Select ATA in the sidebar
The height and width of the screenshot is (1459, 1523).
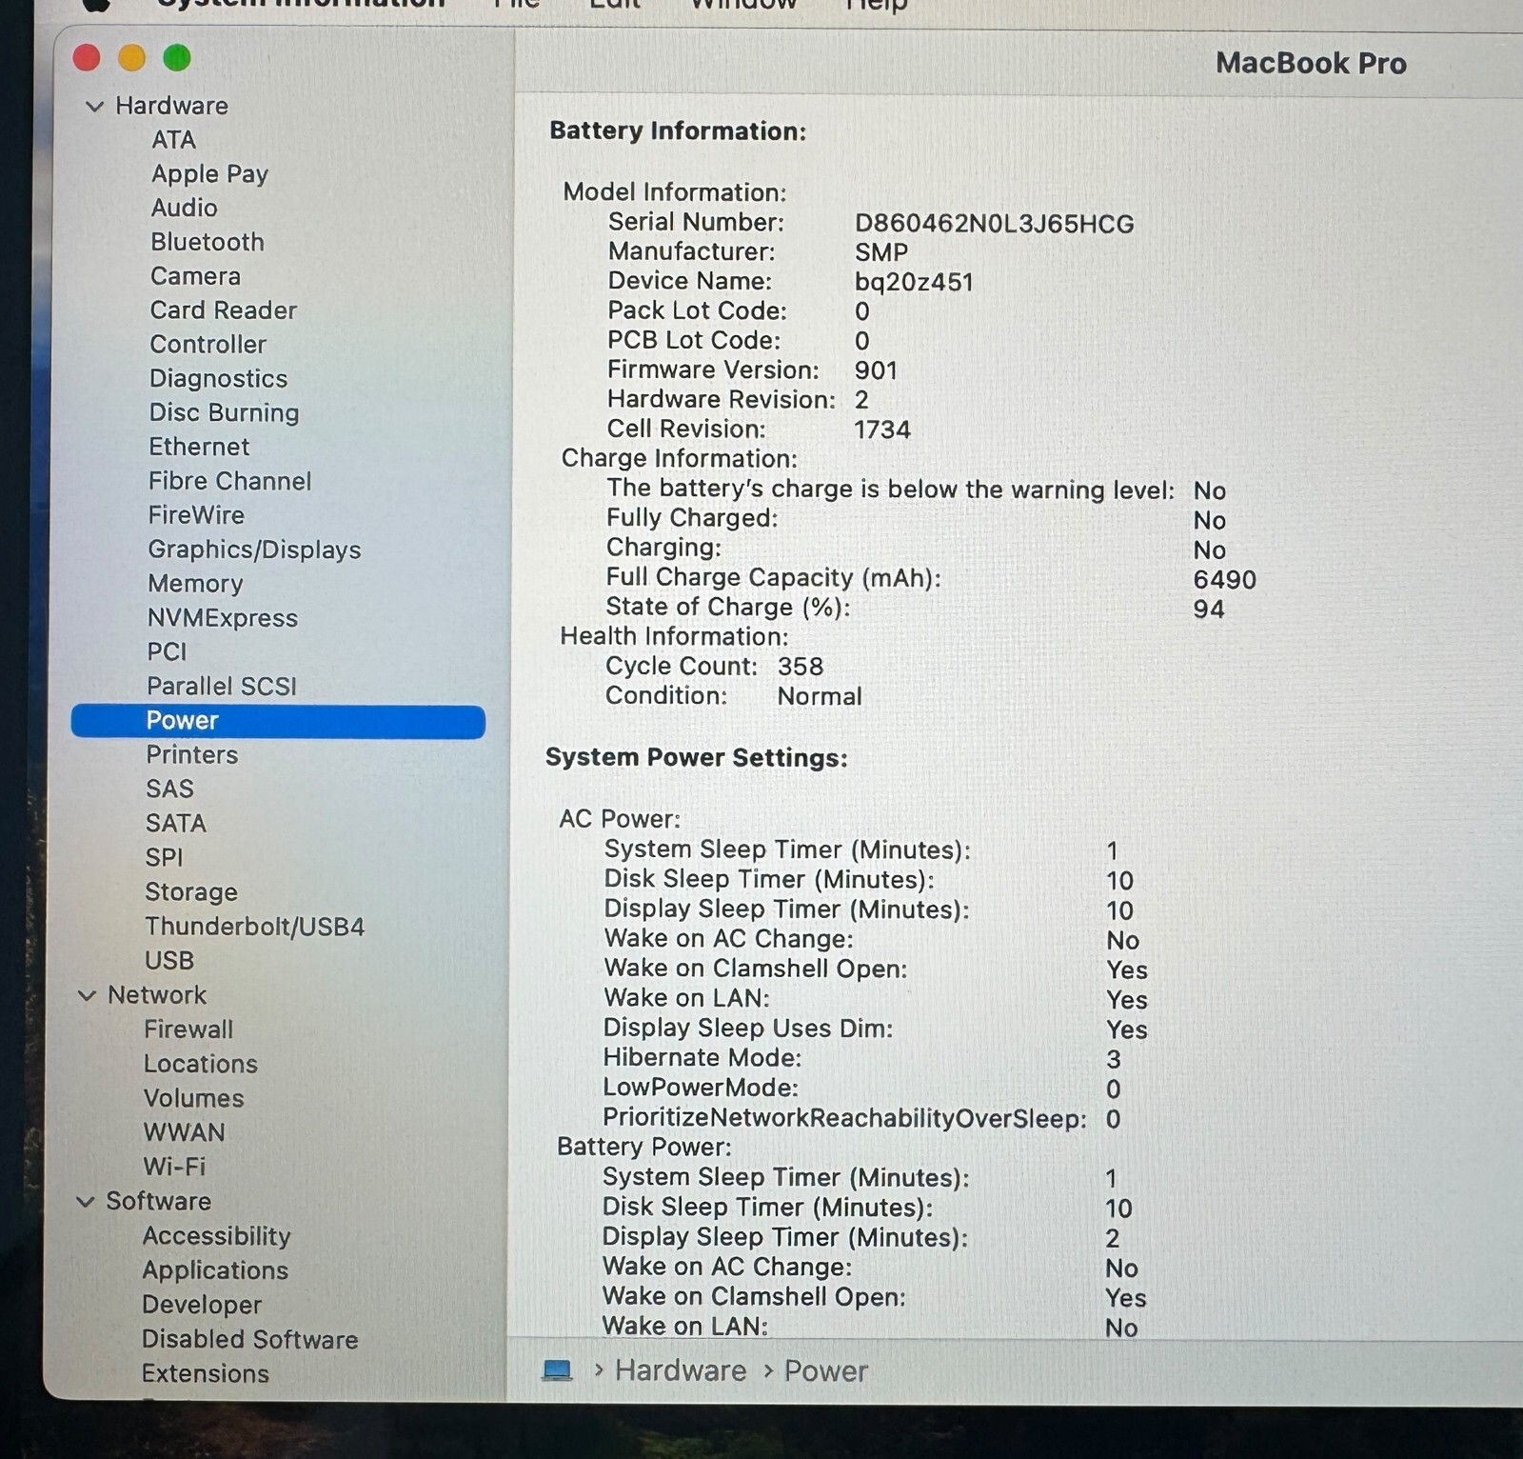coord(173,140)
